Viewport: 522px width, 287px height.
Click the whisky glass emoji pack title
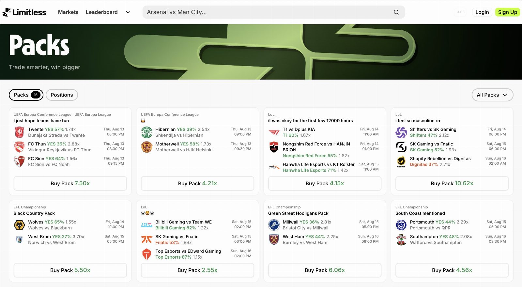coord(143,121)
